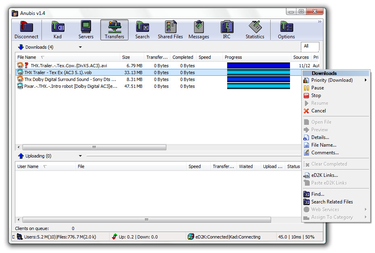Click the Search Related Files icon
Viewport: 375px width, 253px height.
[307, 202]
